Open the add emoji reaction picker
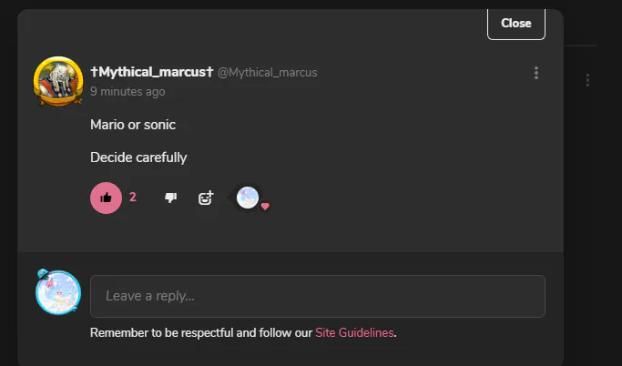Image resolution: width=622 pixels, height=366 pixels. click(x=206, y=198)
